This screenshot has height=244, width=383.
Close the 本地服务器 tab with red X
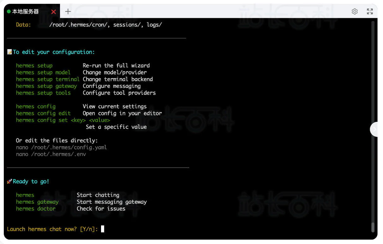point(53,12)
